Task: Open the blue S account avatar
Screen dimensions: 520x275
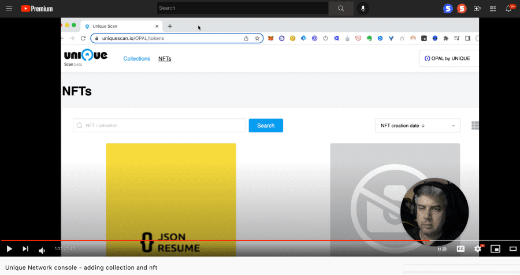Action: pos(448,9)
